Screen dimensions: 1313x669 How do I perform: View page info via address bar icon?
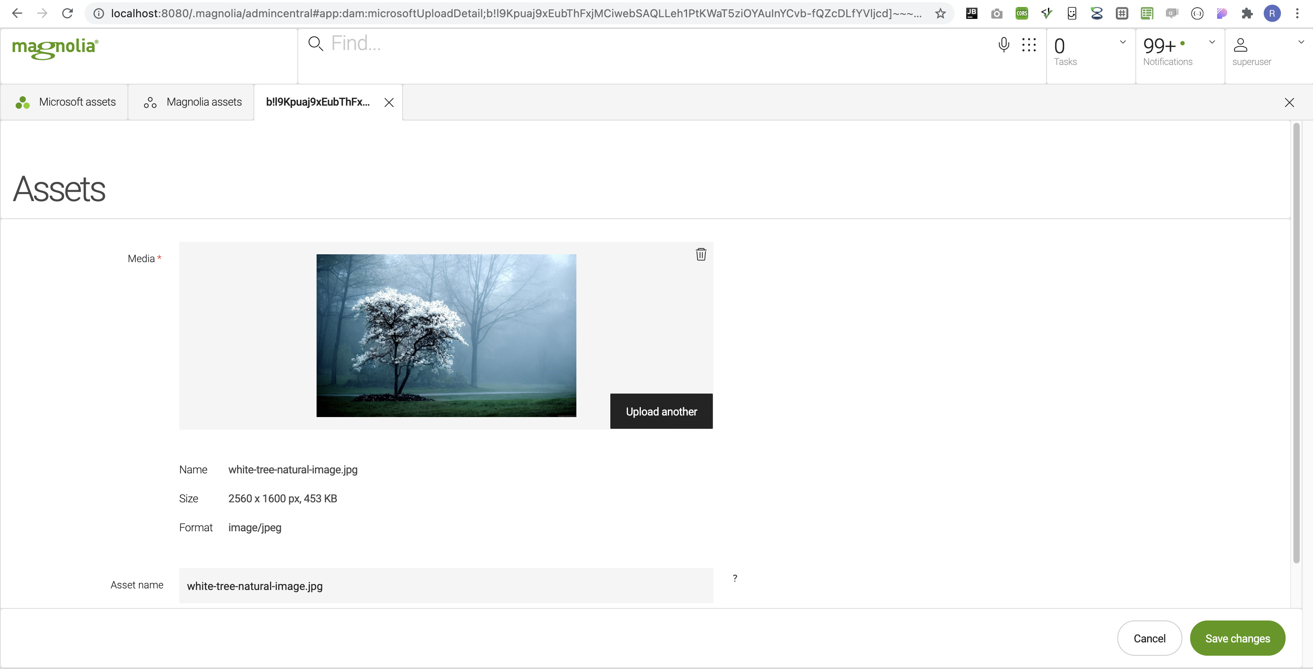pos(98,13)
